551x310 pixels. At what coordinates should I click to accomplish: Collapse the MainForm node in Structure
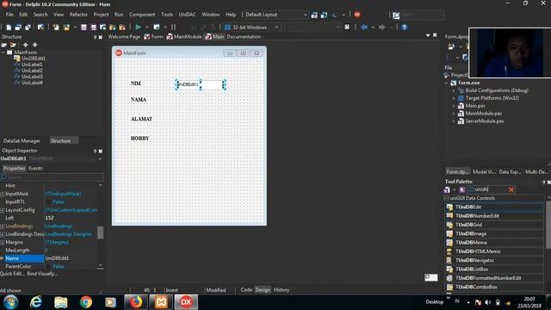3,53
